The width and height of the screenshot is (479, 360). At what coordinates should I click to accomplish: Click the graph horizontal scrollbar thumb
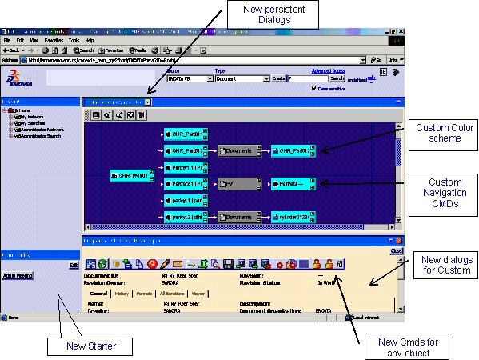coord(228,227)
